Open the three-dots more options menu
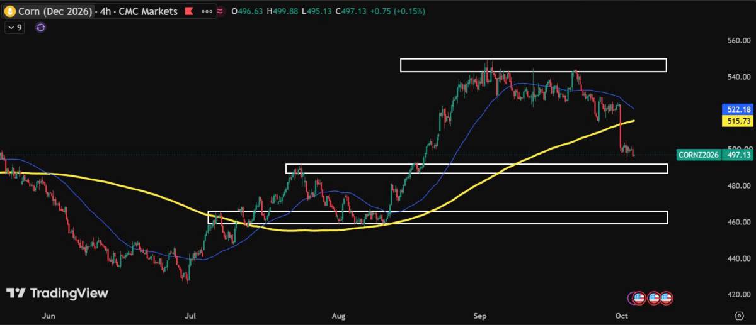 pyautogui.click(x=207, y=11)
